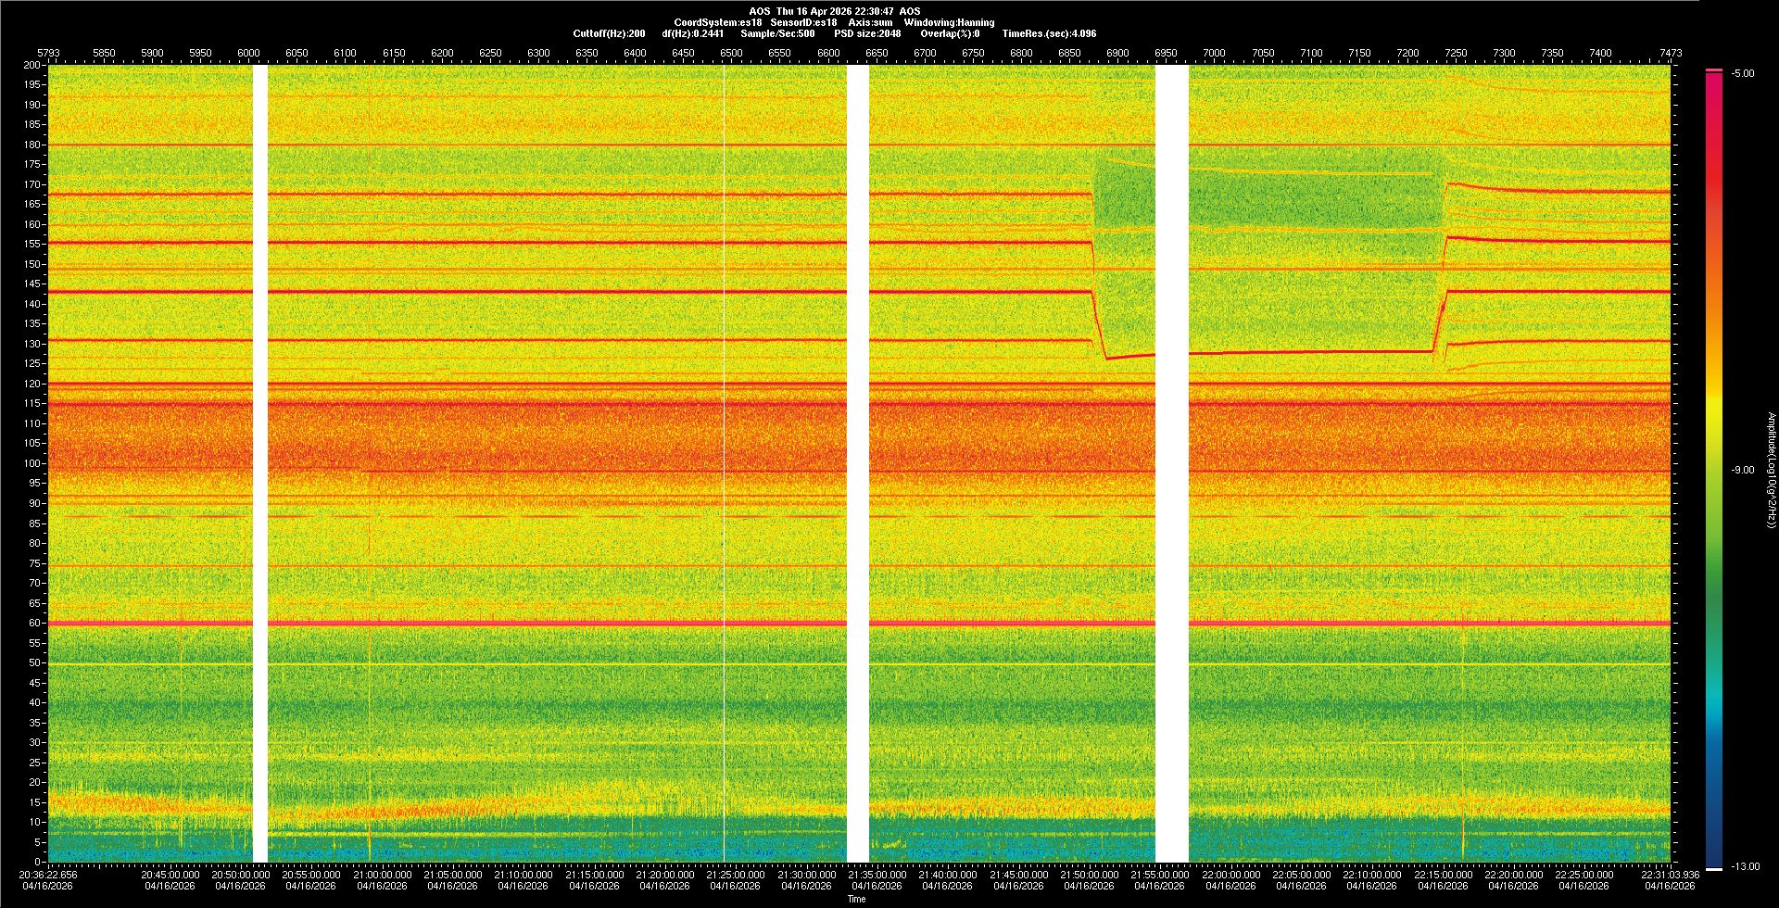Click the 200 Hz frequency axis tick label
1779x908 pixels.
32,65
